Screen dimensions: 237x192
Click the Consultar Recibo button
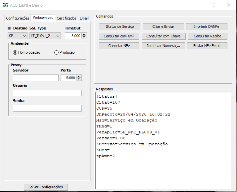(x=208, y=36)
